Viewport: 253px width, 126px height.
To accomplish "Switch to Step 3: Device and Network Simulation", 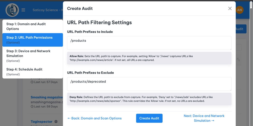I will tap(33, 56).
